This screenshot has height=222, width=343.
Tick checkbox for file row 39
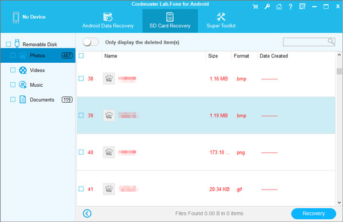click(x=81, y=115)
